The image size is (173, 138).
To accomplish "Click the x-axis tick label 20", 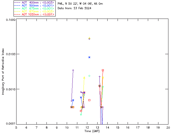I will click(168, 127).
